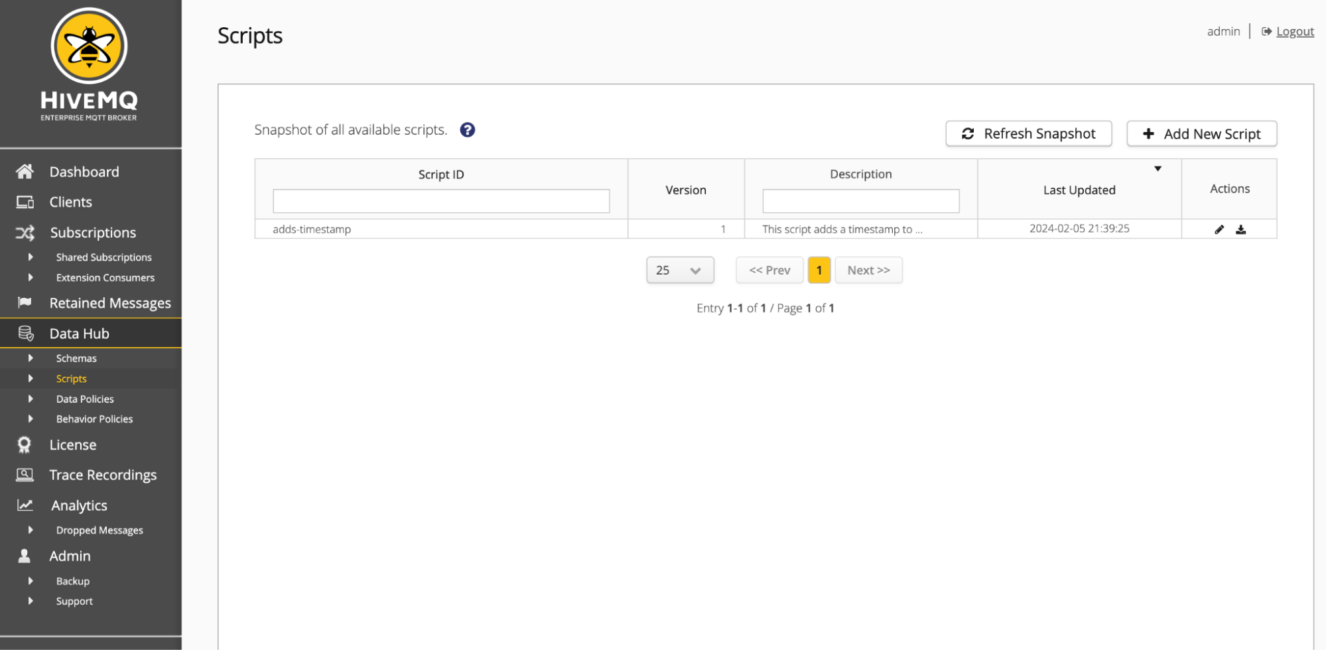This screenshot has width=1326, height=650.
Task: Go to Analytics section
Action: 79,505
